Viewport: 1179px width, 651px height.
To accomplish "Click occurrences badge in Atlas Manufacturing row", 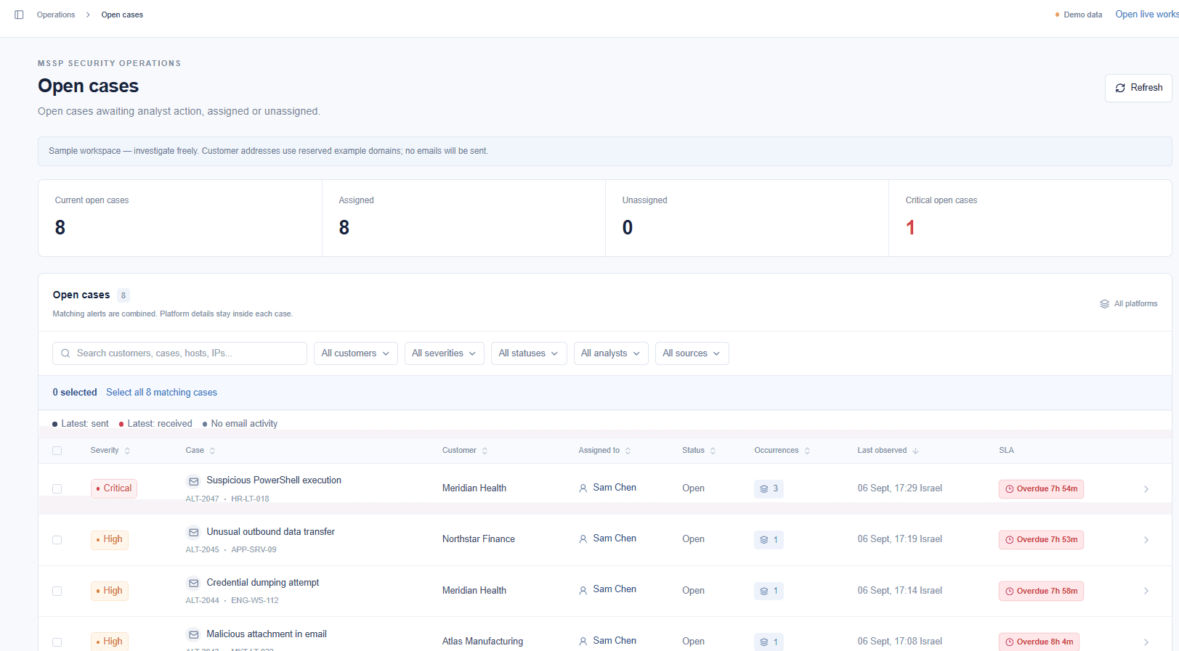I will point(769,642).
